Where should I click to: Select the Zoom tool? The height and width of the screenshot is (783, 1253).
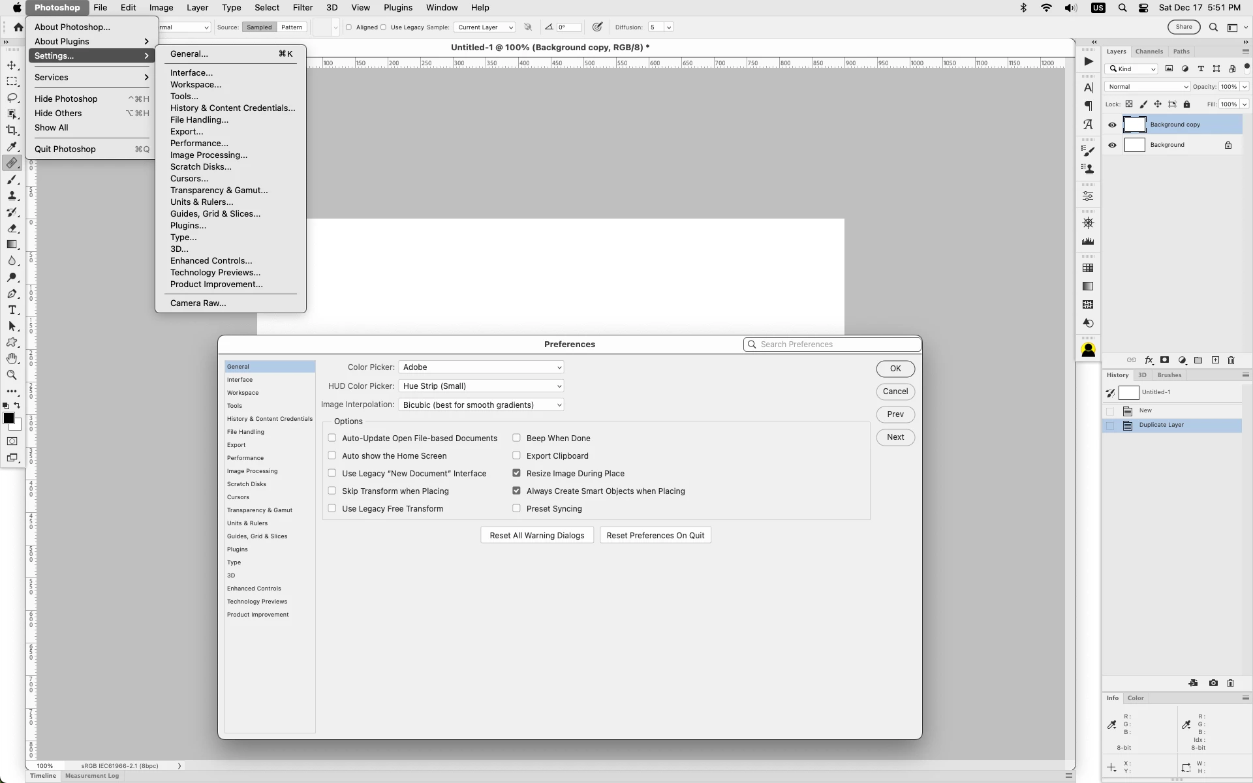(x=12, y=375)
